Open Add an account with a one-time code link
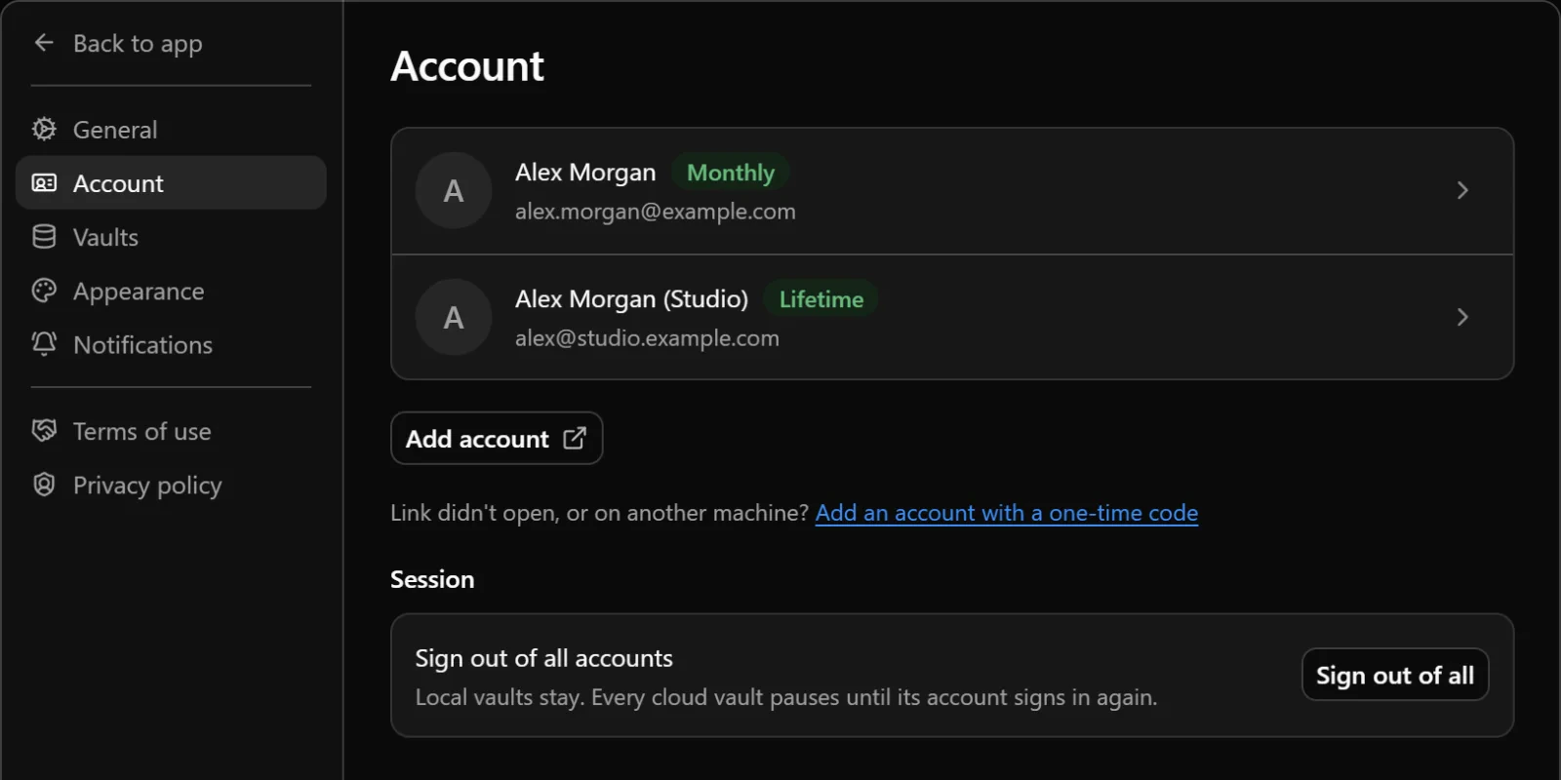Screen dimensions: 1561x780 point(1007,513)
